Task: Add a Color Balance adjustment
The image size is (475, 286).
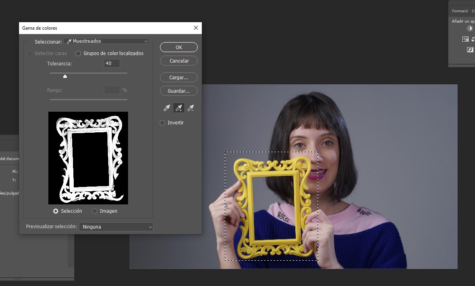Action: [473, 39]
